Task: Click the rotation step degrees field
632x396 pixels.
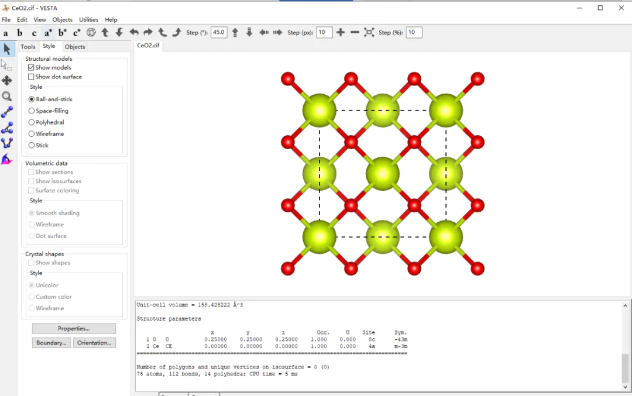Action: (219, 33)
